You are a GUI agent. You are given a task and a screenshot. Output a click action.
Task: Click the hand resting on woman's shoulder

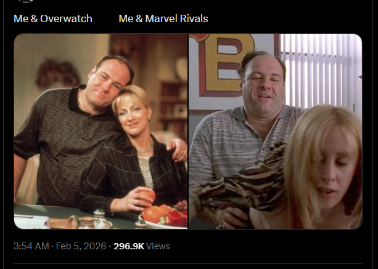(x=177, y=150)
